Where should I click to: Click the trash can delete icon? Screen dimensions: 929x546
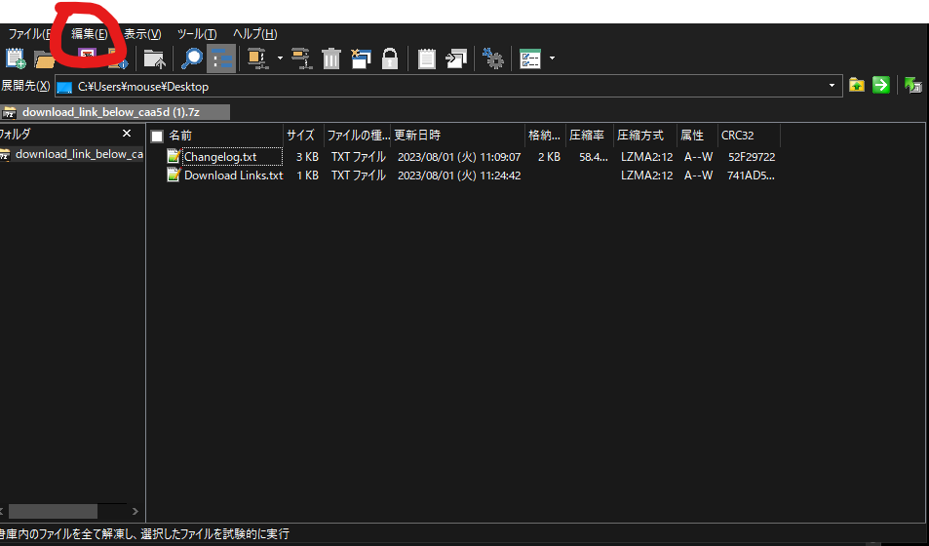pos(331,58)
